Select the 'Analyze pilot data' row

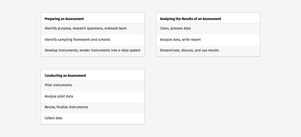[93, 97]
